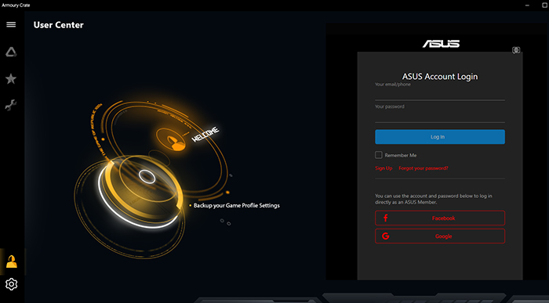Select the star Featured icon in sidebar
The width and height of the screenshot is (549, 303).
[11, 78]
